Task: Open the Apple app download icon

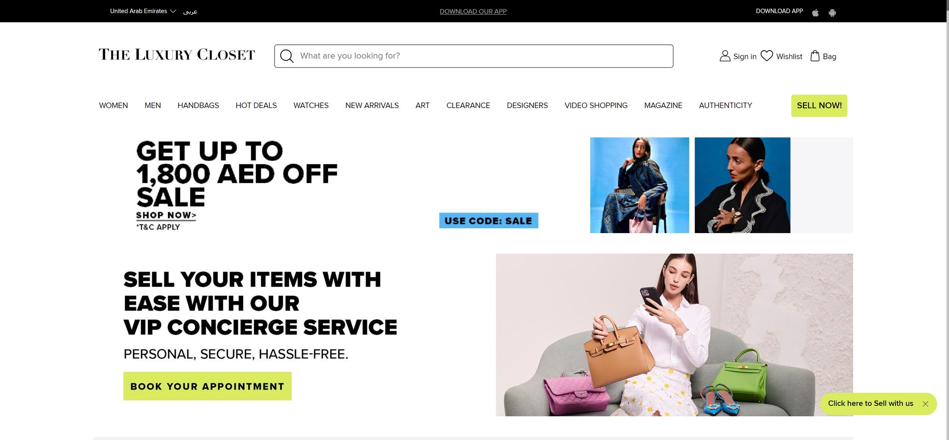Action: pos(815,13)
